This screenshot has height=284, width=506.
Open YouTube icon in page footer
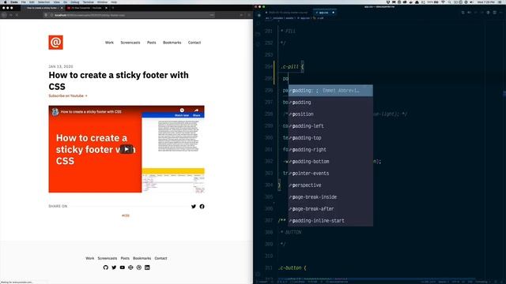coord(123,267)
